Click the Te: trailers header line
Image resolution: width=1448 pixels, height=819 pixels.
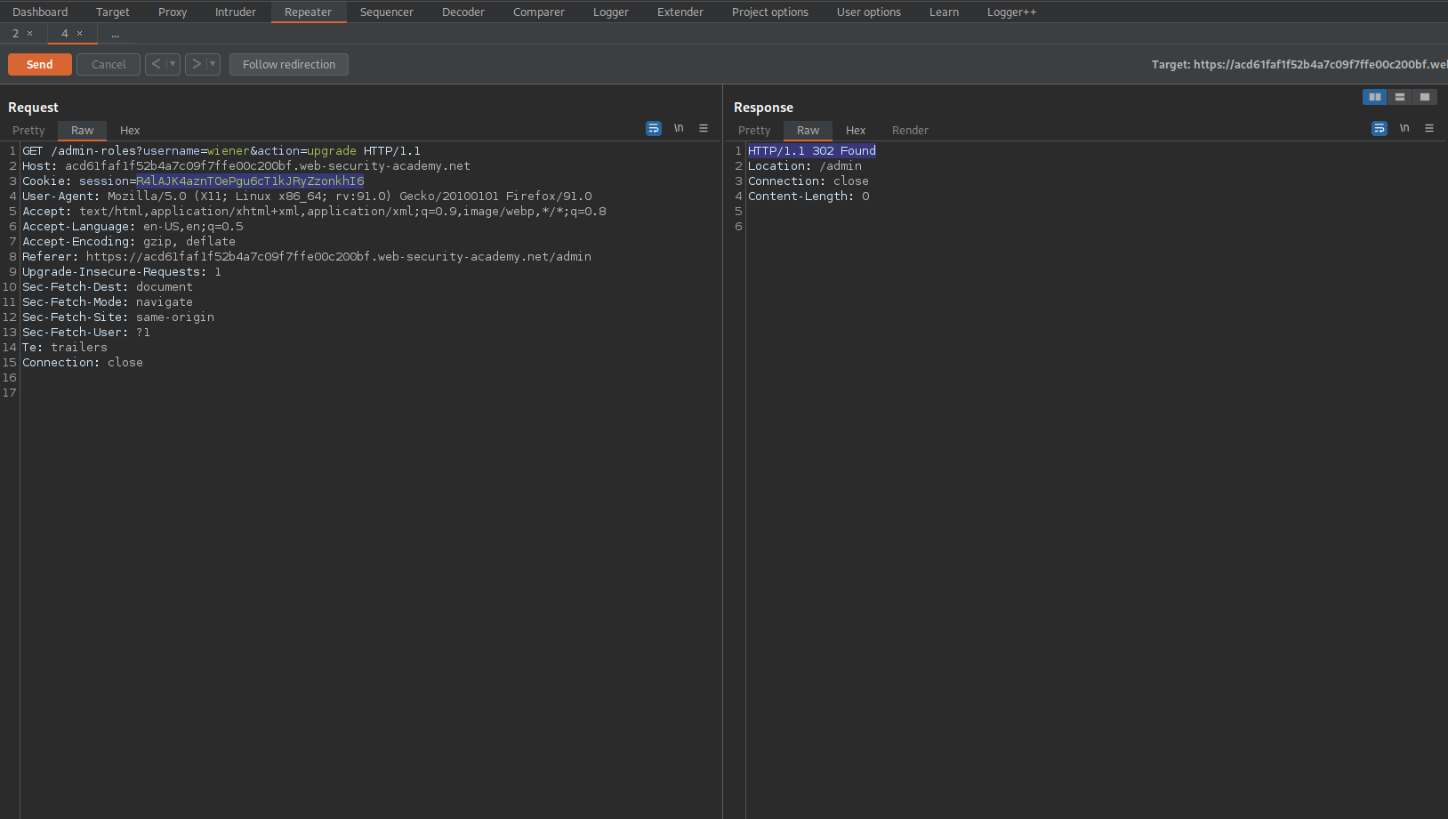point(65,348)
